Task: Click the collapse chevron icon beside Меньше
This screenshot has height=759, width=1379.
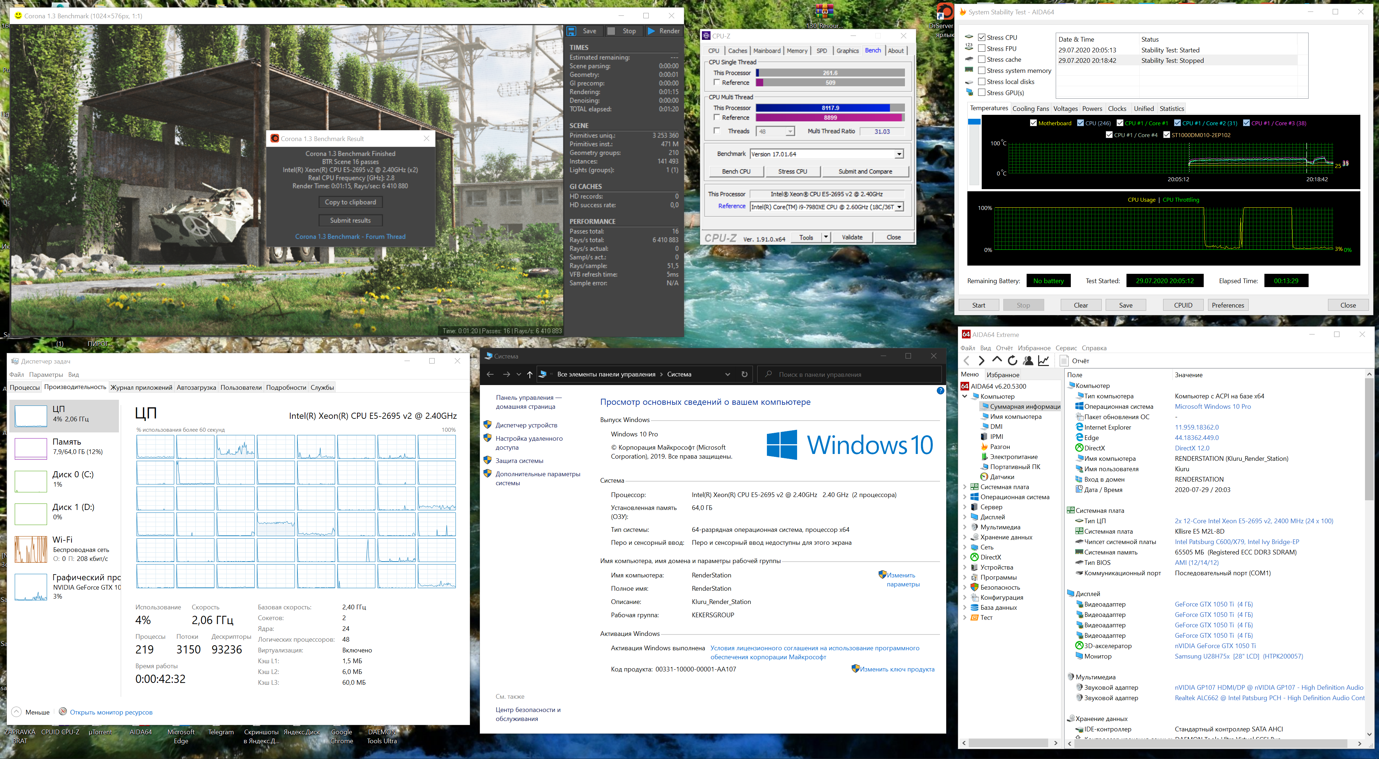Action: [17, 712]
